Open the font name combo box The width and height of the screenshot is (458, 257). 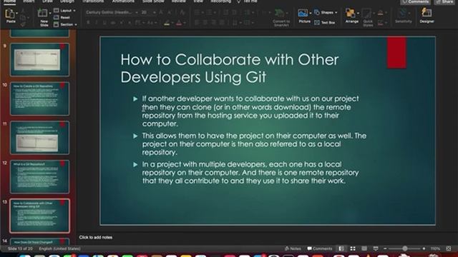tap(112, 13)
